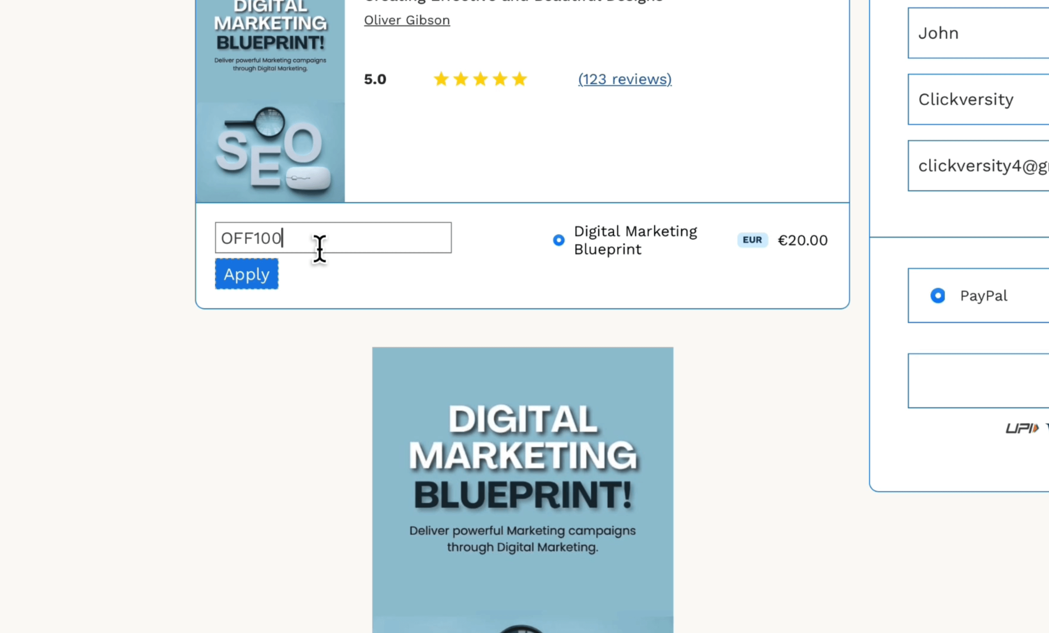Click the empty box below the PayPal option

(x=979, y=380)
